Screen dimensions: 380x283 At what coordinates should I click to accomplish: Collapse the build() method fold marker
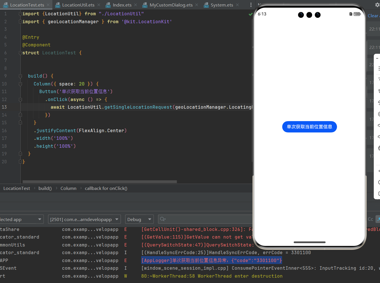click(x=20, y=76)
